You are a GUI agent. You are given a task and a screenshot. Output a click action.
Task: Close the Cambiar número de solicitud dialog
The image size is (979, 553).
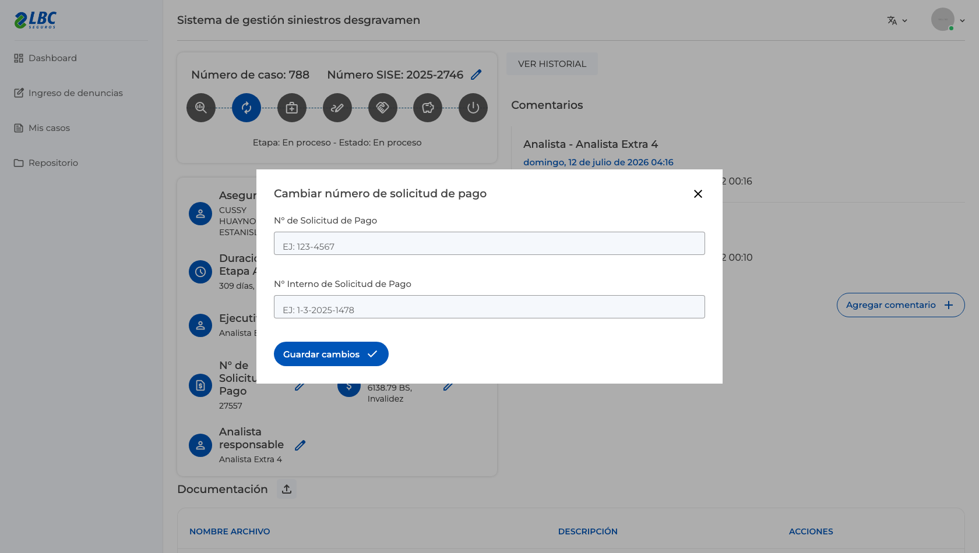[x=698, y=194]
